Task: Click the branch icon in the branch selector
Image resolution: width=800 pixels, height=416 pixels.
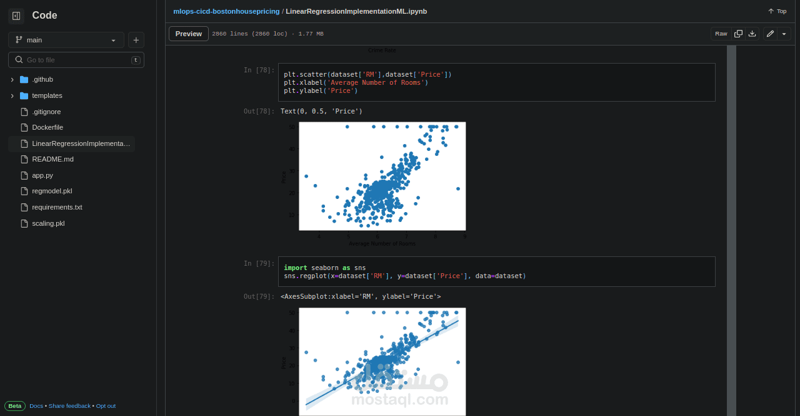Action: tap(19, 40)
